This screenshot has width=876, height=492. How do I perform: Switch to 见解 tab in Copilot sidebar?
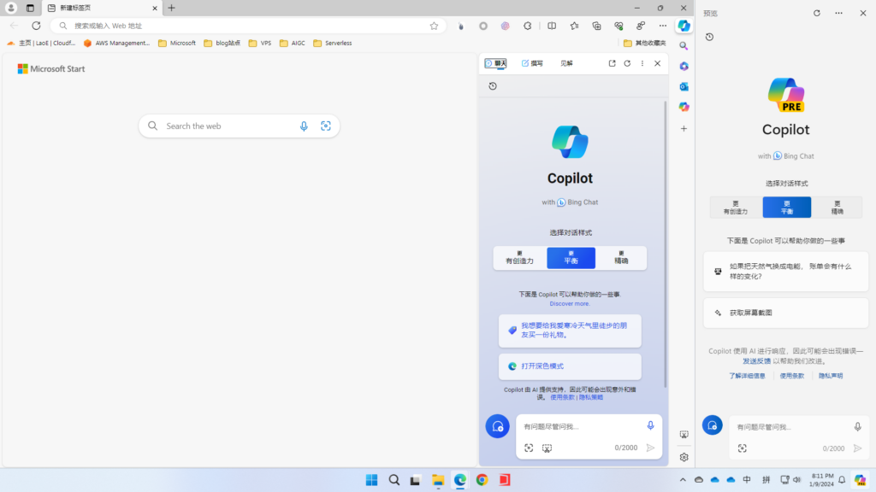566,63
